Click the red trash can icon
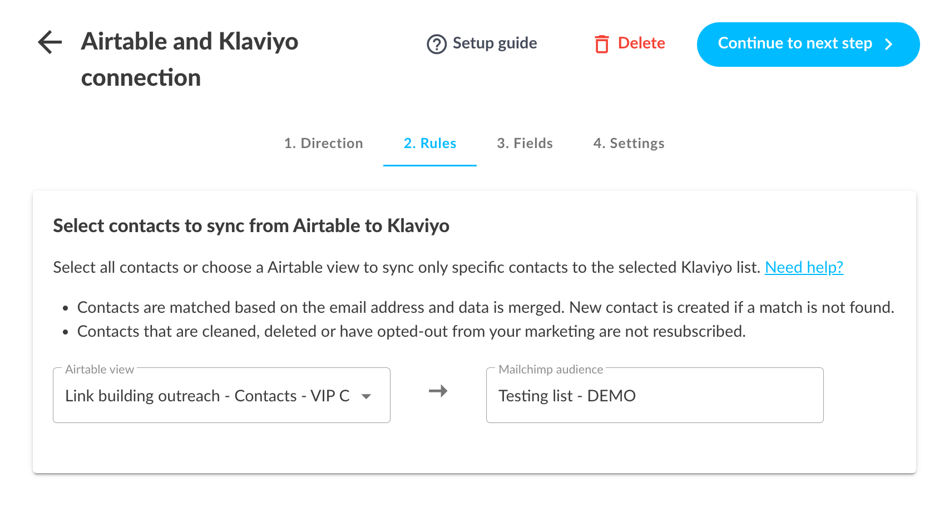This screenshot has width=949, height=521. (601, 44)
